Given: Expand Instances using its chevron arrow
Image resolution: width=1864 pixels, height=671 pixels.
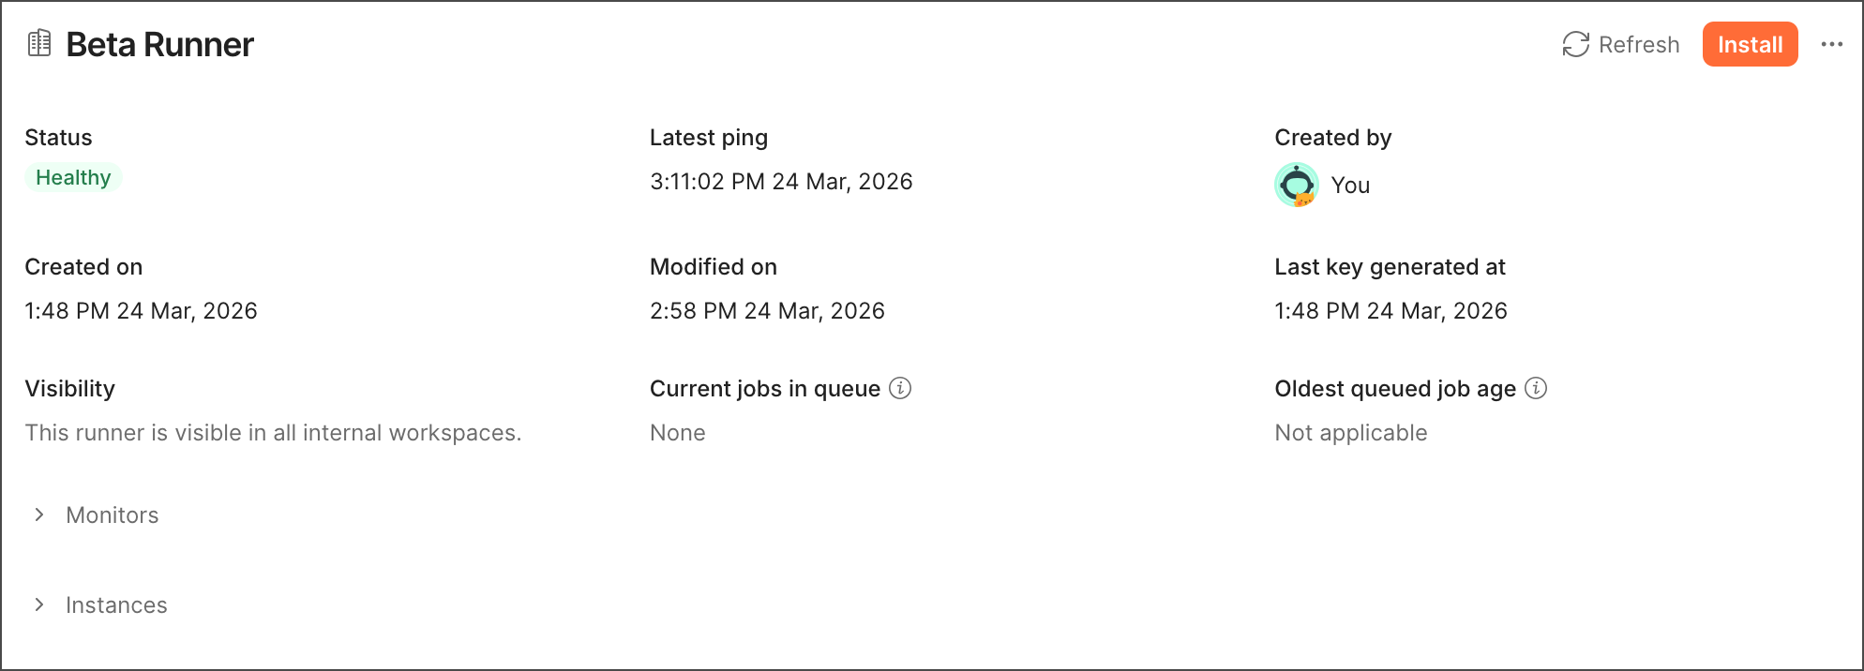Looking at the screenshot, I should click(39, 604).
